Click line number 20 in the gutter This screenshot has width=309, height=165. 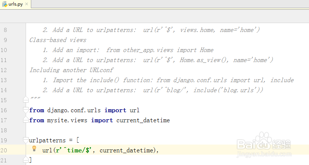(x=4, y=151)
